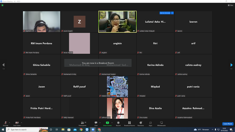Image resolution: width=235 pixels, height=132 pixels.
Task: Open the Chat panel
Action: (96, 124)
